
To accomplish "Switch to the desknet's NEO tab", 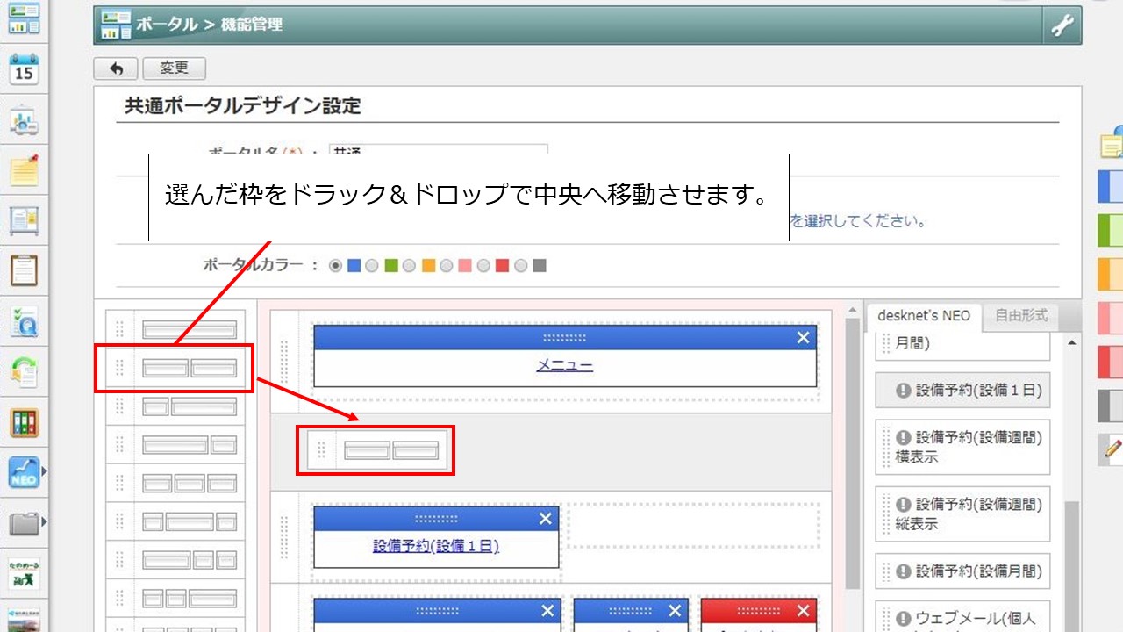I will pos(924,316).
